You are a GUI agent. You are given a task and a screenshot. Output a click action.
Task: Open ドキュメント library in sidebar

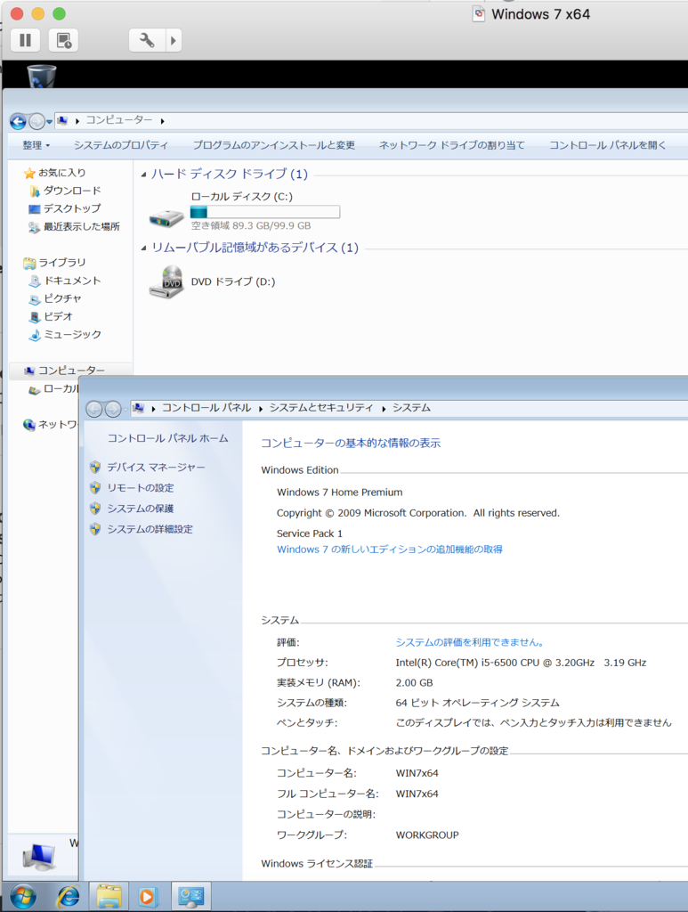[x=72, y=281]
